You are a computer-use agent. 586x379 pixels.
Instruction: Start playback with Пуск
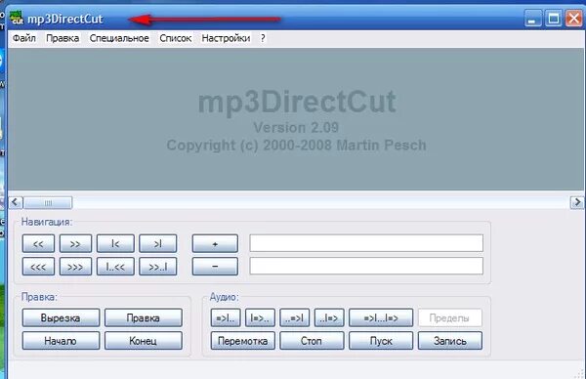coord(381,341)
